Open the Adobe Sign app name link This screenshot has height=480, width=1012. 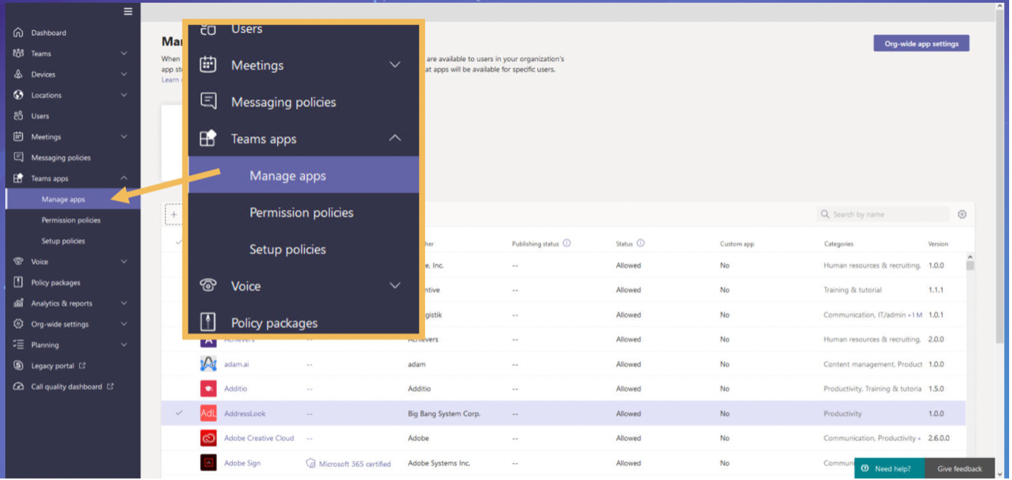[243, 463]
